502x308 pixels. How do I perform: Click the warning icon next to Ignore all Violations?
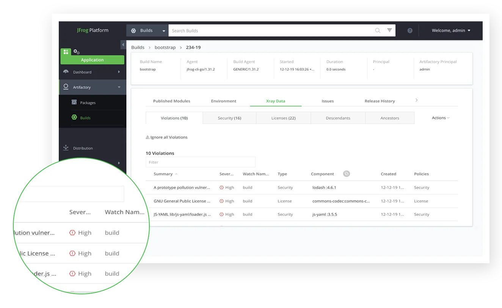pos(147,137)
